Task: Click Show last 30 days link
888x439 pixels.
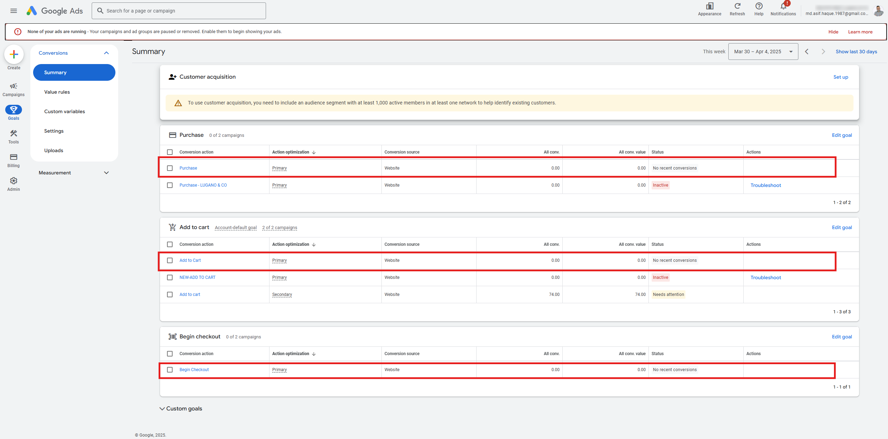Action: (x=856, y=52)
